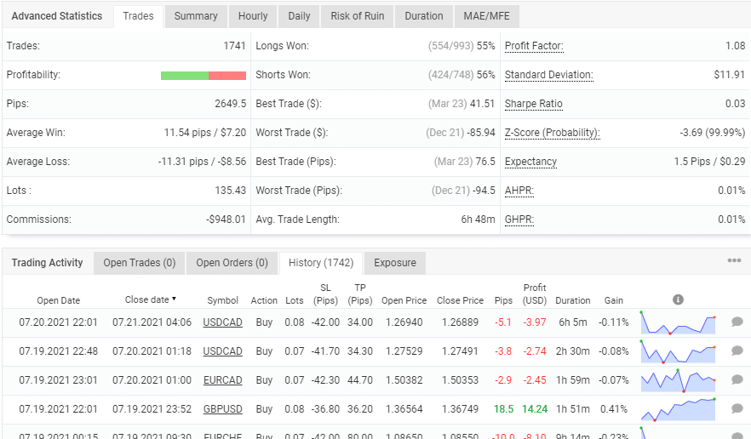Image resolution: width=751 pixels, height=439 pixels.
Task: Select the Worst Trade ($) value -85.94
Action: point(480,133)
